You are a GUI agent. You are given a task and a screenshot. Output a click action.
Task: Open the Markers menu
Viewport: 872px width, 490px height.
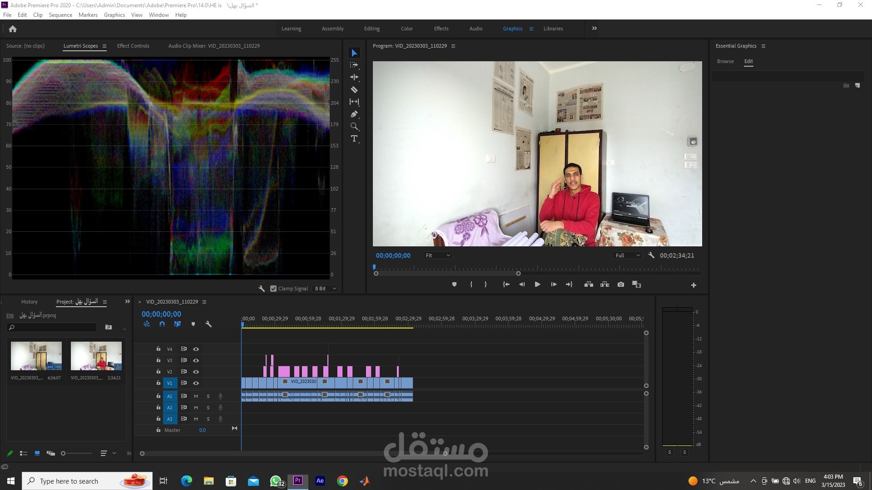[88, 15]
